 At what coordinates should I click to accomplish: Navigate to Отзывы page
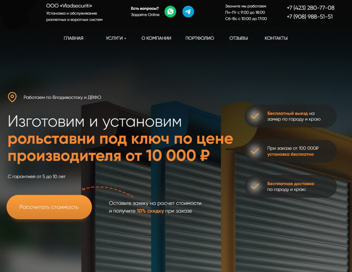tap(238, 38)
